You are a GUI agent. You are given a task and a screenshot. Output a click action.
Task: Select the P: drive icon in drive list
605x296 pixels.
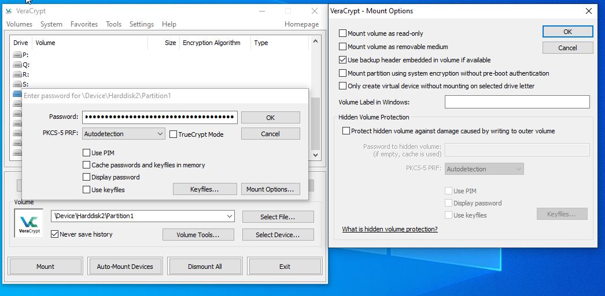click(x=17, y=55)
